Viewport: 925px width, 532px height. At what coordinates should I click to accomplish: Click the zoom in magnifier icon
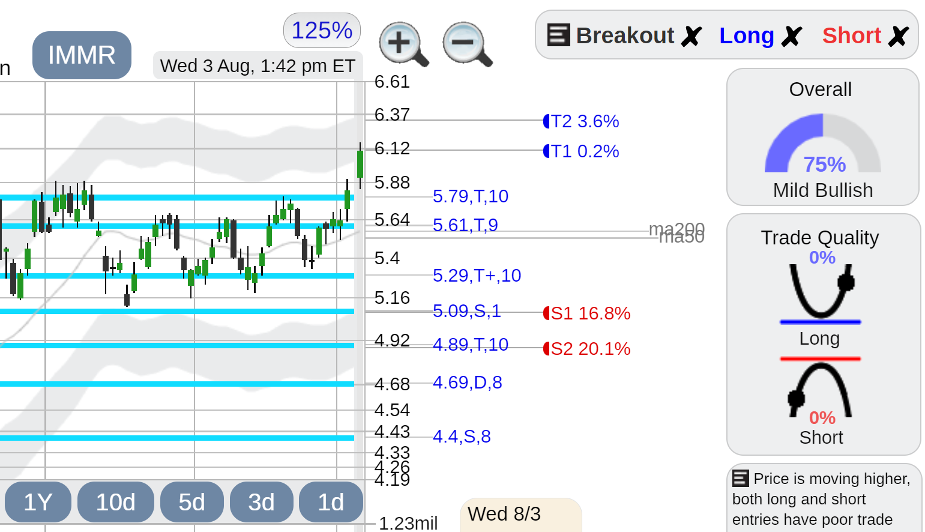403,44
